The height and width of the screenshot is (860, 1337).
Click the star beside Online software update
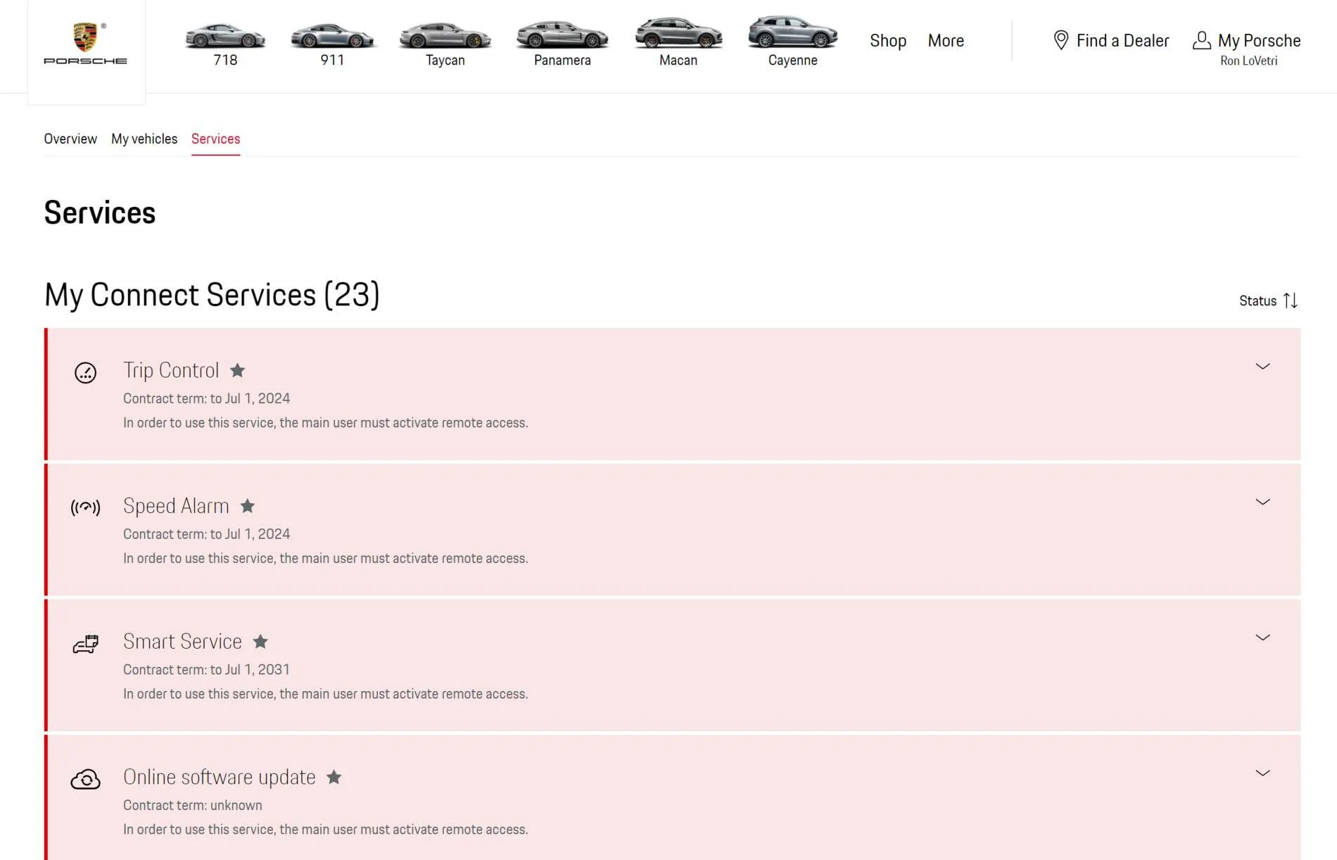[334, 777]
